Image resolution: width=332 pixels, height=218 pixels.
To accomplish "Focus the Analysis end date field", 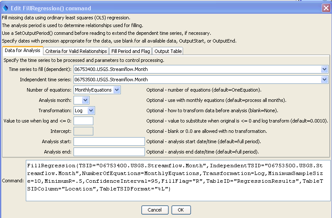I will click(109, 152).
